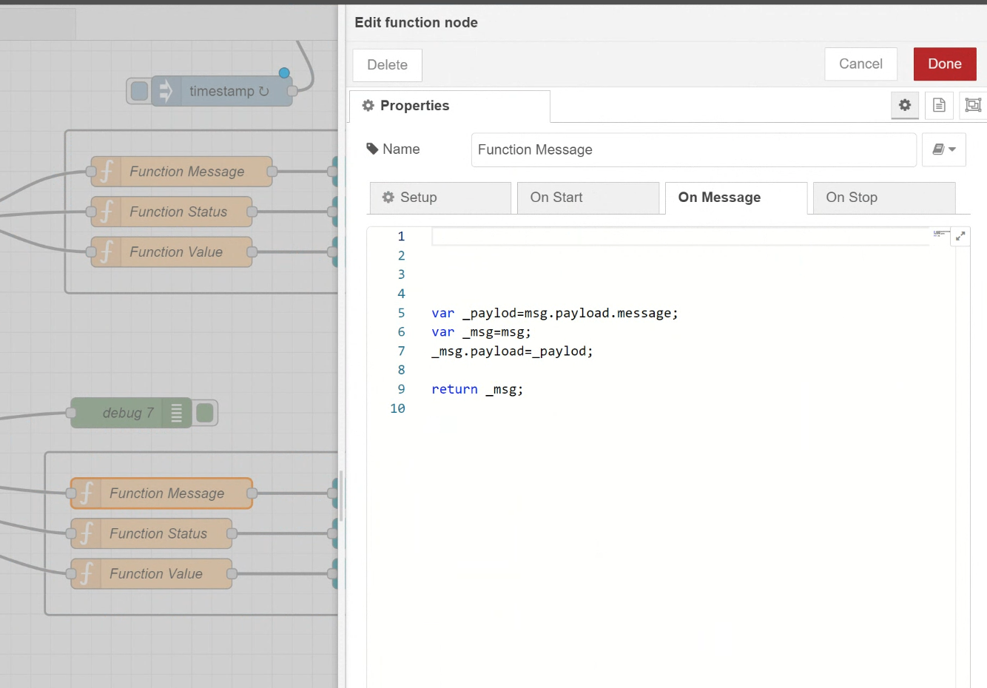
Task: Switch to the On Stop tab
Action: [x=884, y=198]
